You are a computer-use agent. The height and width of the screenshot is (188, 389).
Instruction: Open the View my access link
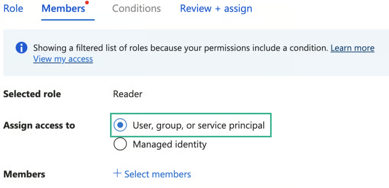click(x=63, y=59)
